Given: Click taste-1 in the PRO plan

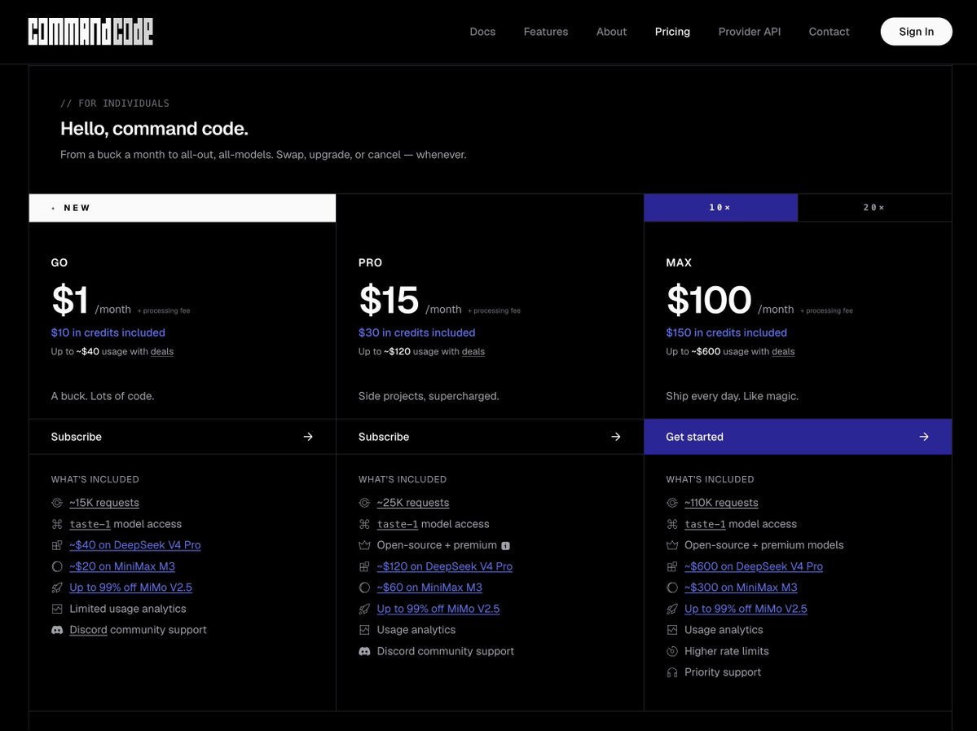Looking at the screenshot, I should 397,524.
